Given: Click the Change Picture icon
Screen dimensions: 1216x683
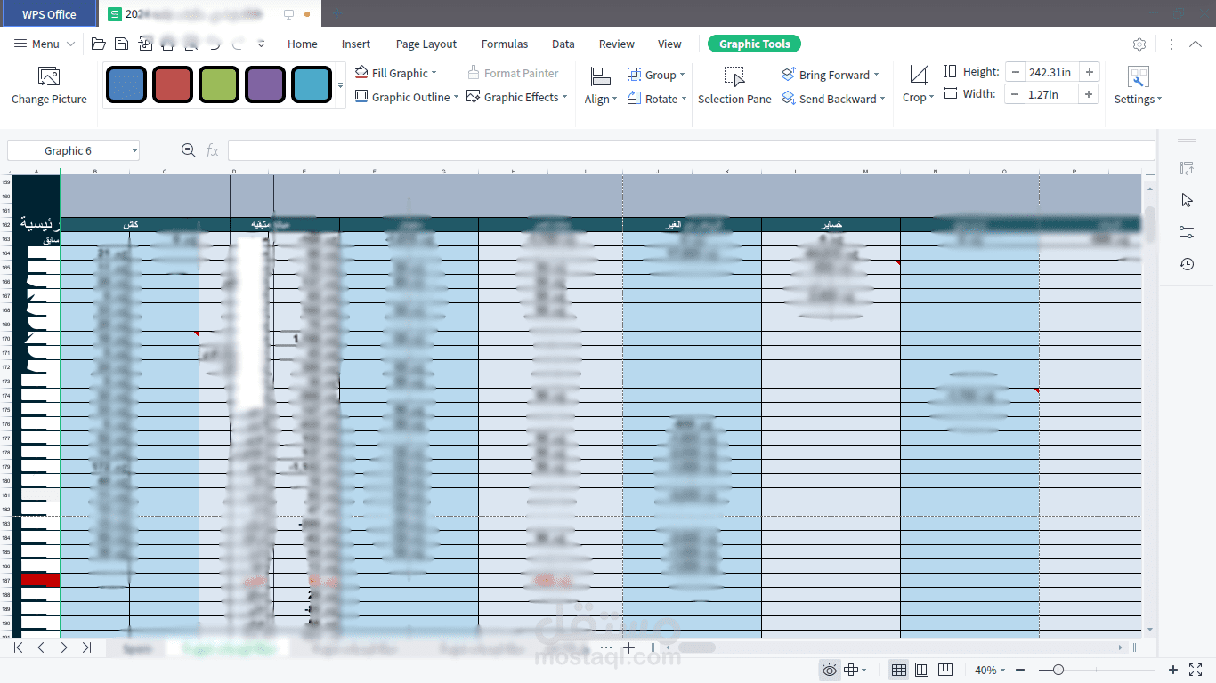Looking at the screenshot, I should pyautogui.click(x=49, y=76).
